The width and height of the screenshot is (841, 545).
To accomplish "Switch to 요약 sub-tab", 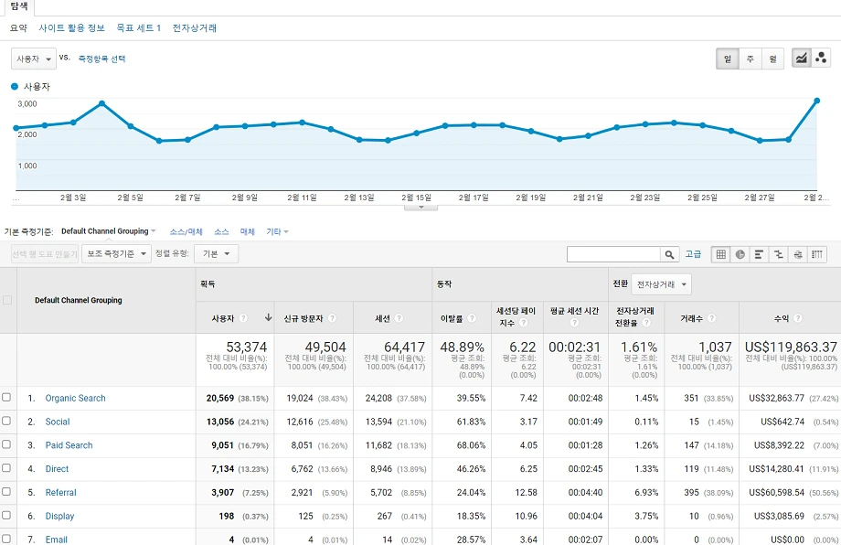I will pyautogui.click(x=18, y=28).
